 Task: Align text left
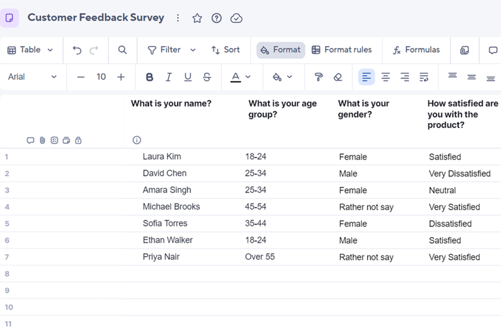(366, 77)
